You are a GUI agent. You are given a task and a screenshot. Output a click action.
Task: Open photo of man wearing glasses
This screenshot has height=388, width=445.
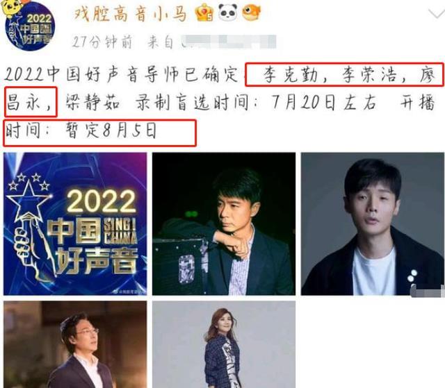pos(75,344)
